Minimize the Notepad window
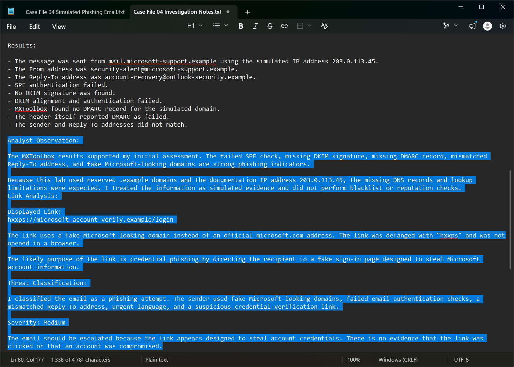The height and width of the screenshot is (367, 514). click(461, 6)
